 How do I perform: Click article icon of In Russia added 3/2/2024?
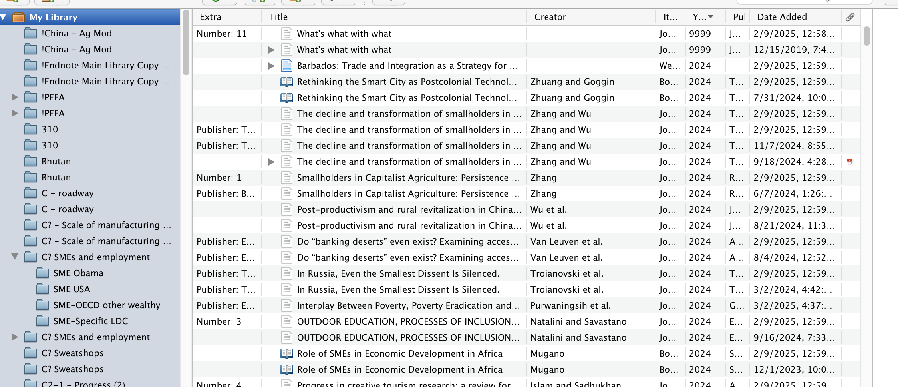tap(286, 289)
